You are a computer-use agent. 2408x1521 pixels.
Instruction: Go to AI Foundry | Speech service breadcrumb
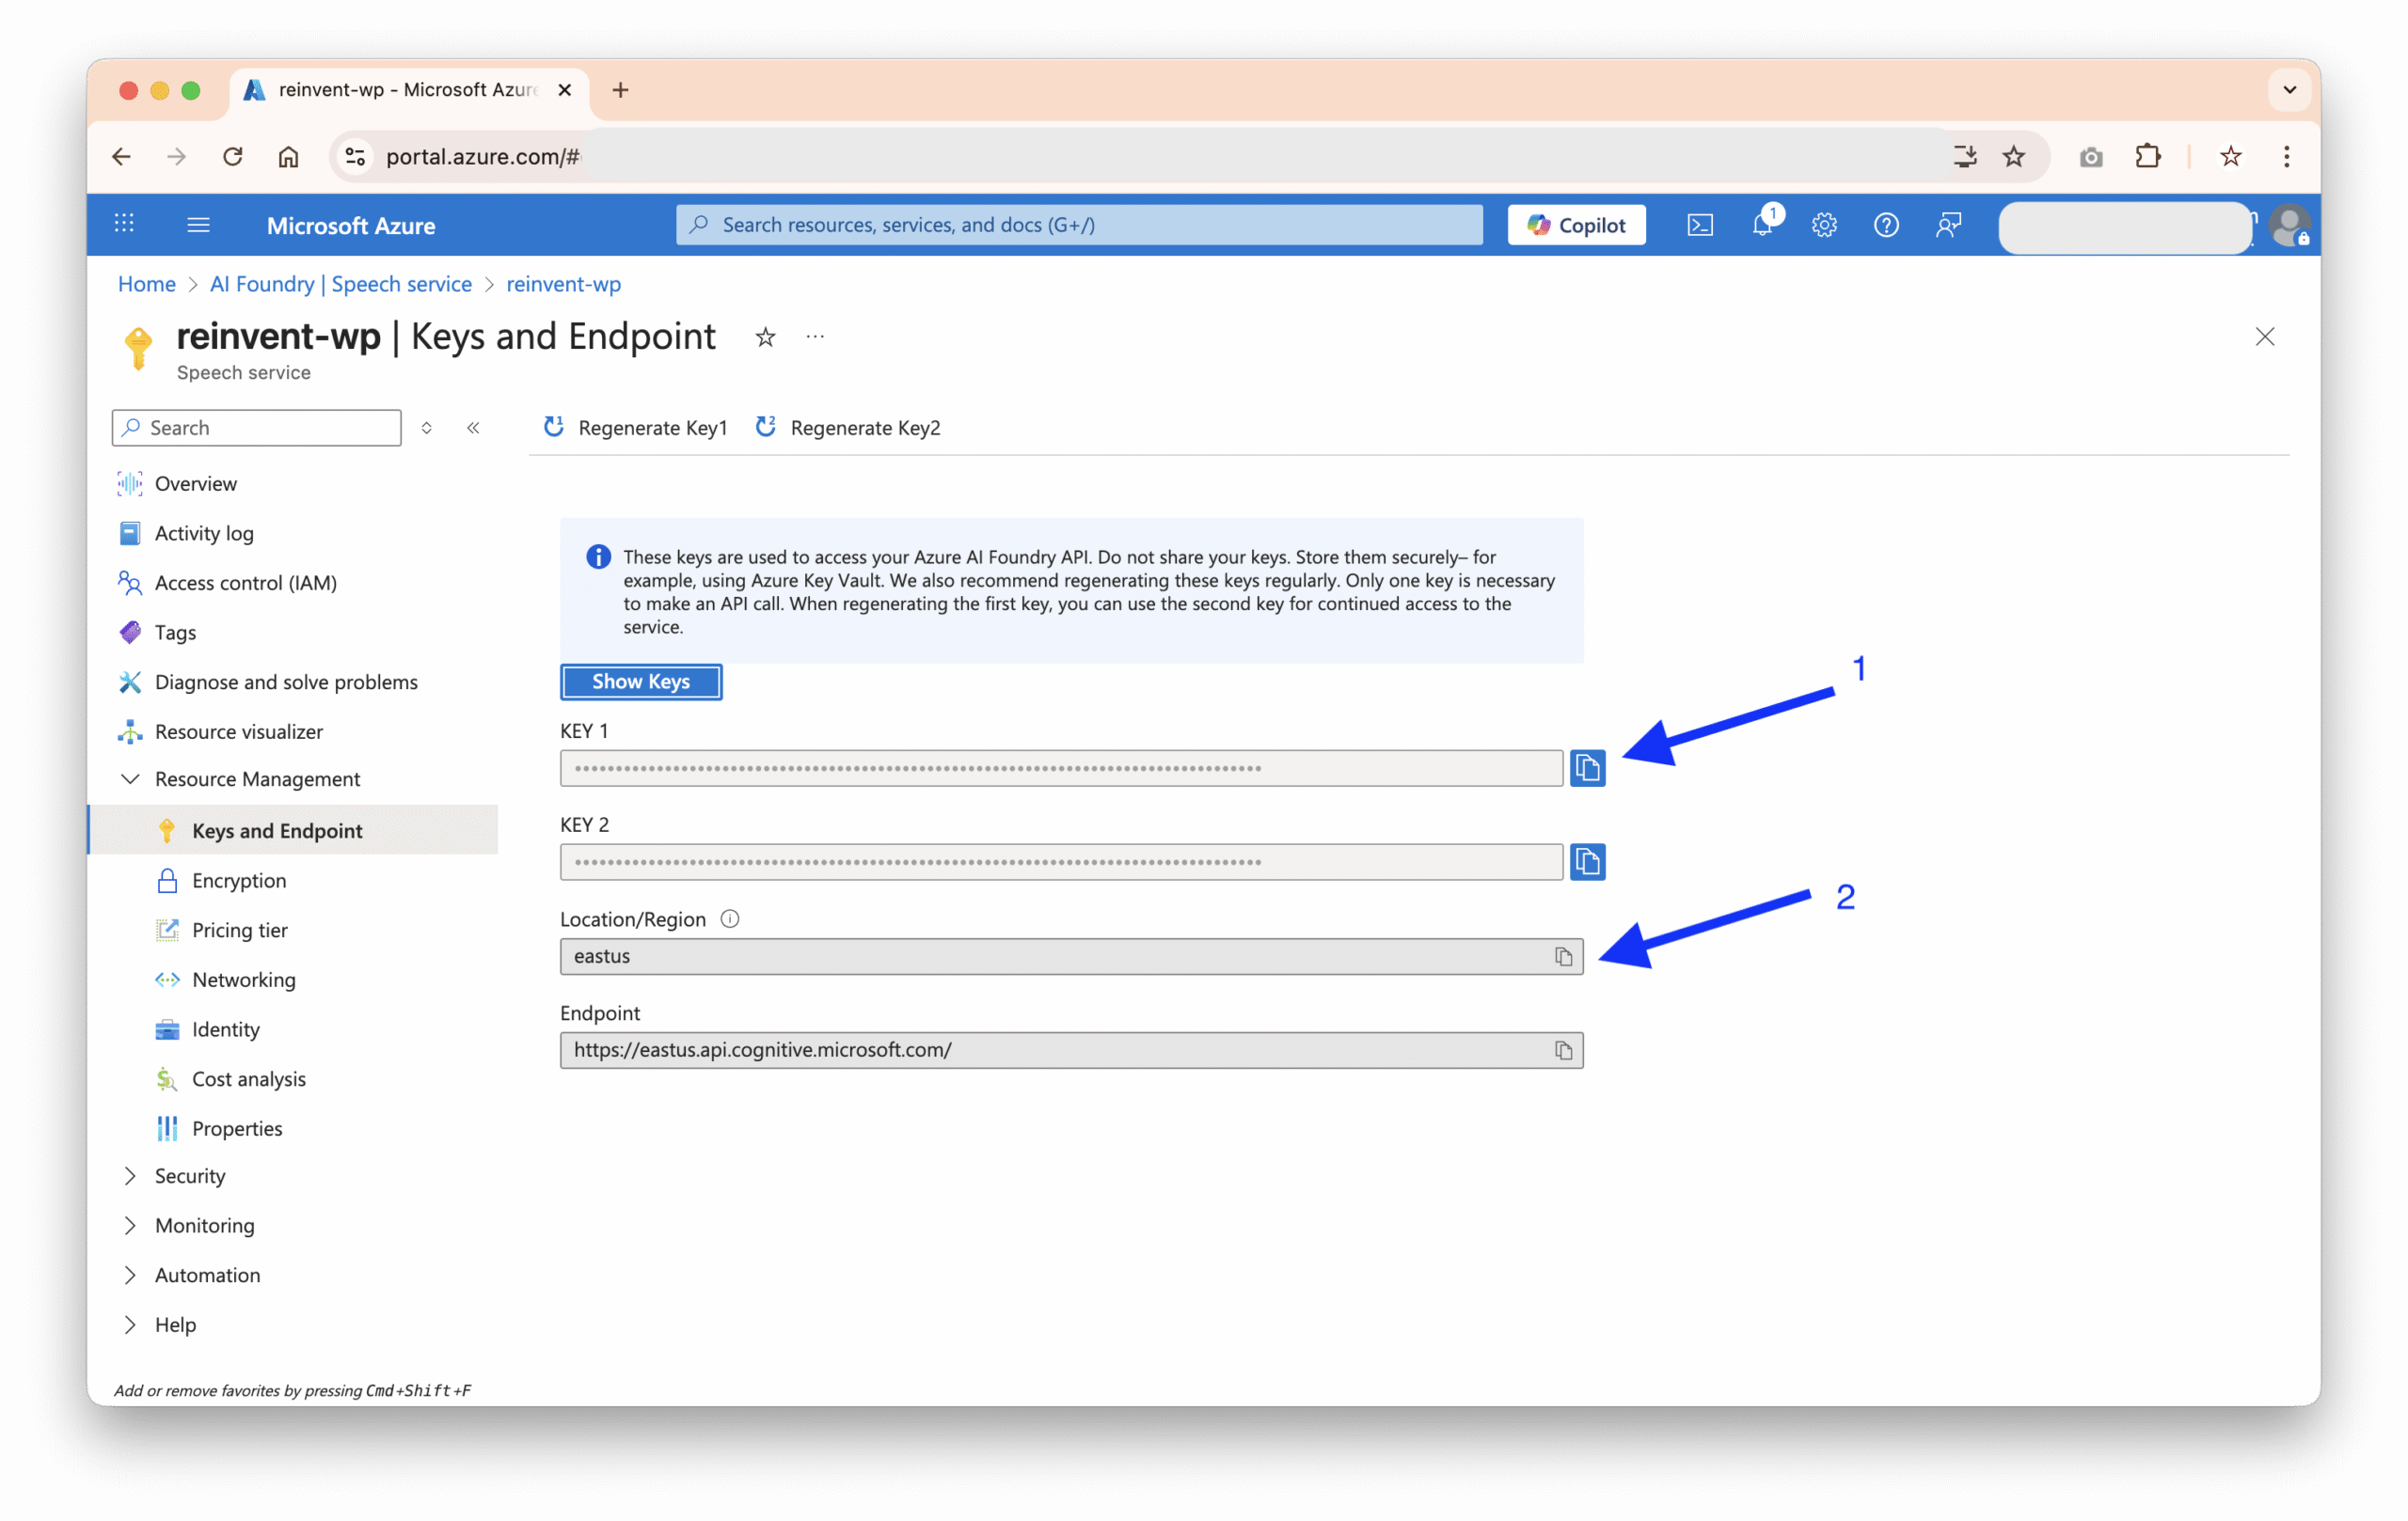[340, 284]
